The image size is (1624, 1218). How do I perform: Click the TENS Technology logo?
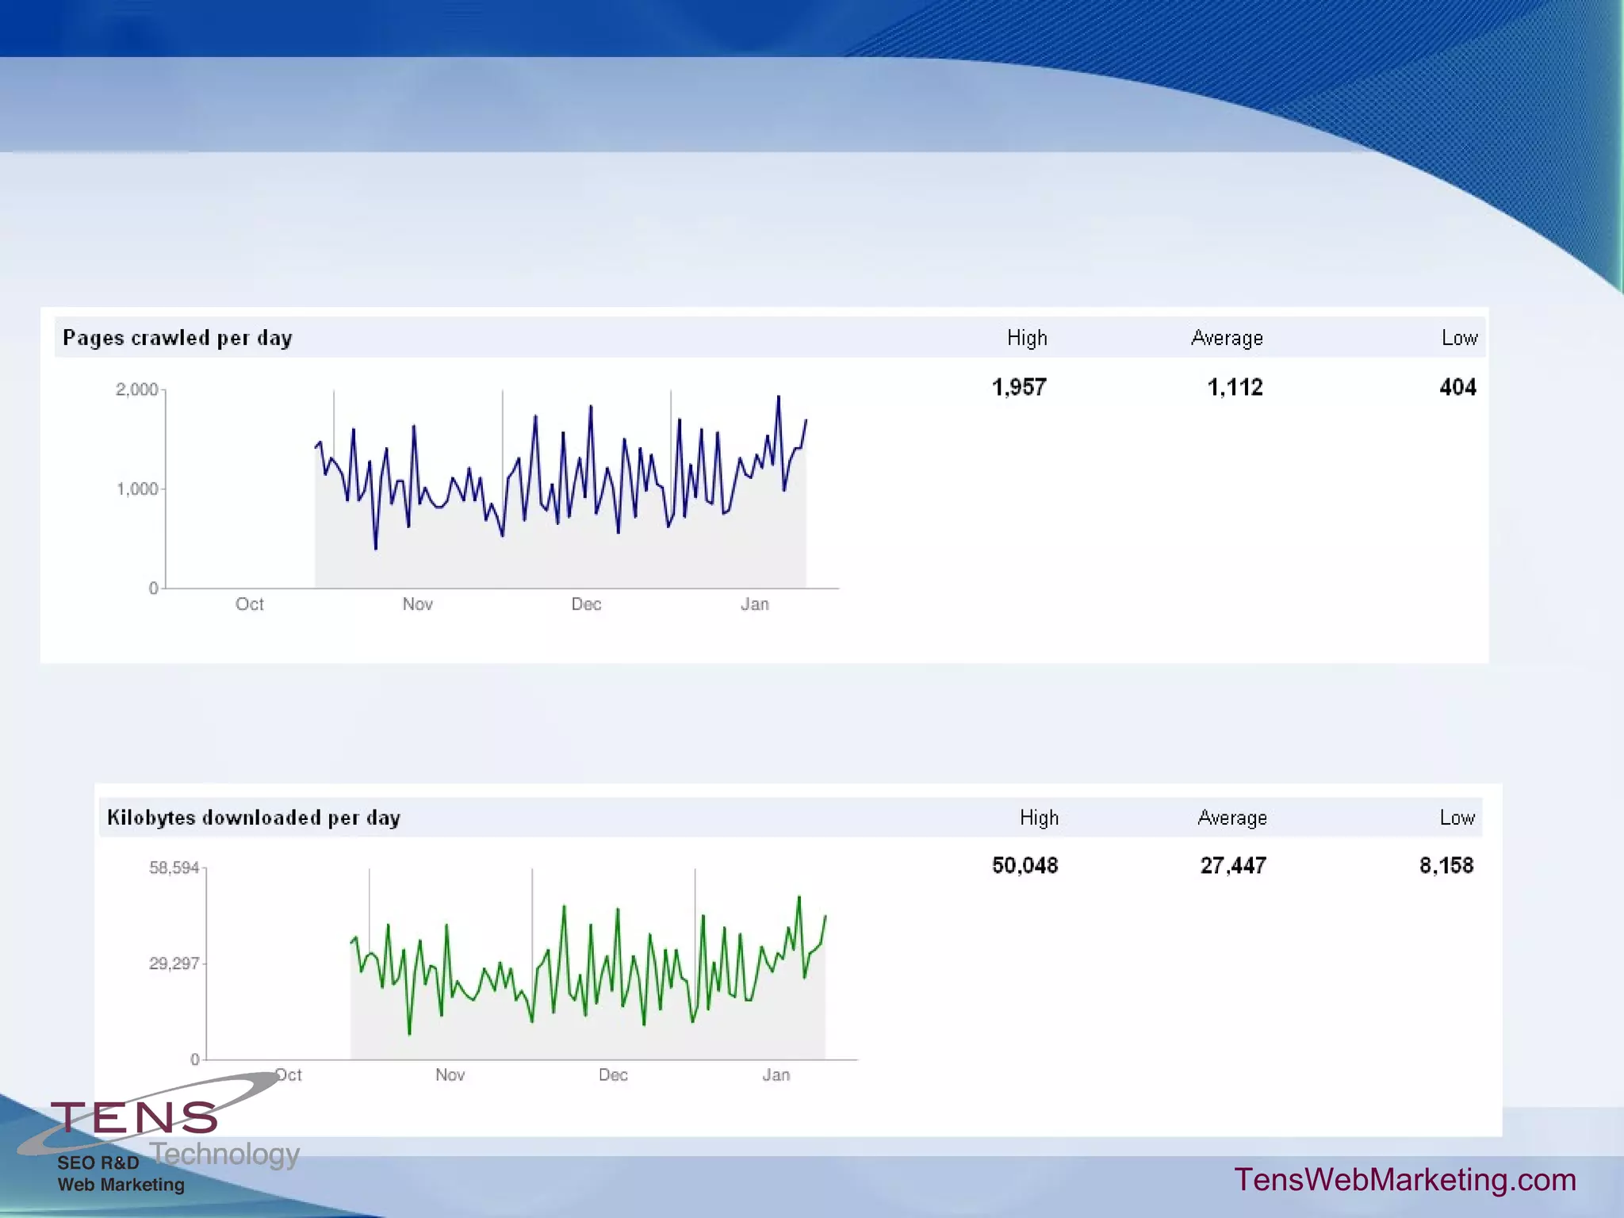pos(159,1122)
